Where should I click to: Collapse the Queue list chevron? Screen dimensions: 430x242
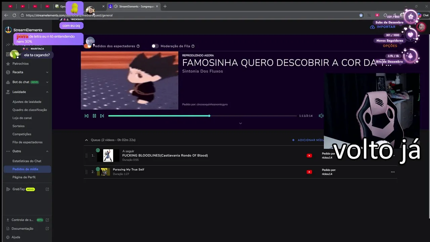pos(86,140)
